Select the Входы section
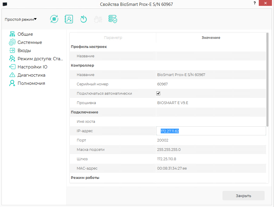Screen dimensions: 274x207 pyautogui.click(x=24, y=51)
